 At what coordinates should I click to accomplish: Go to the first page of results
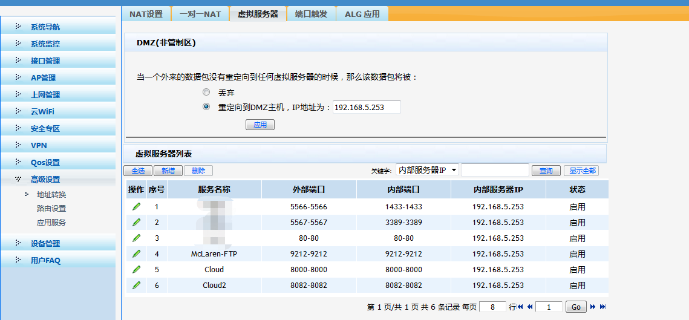[x=520, y=307]
